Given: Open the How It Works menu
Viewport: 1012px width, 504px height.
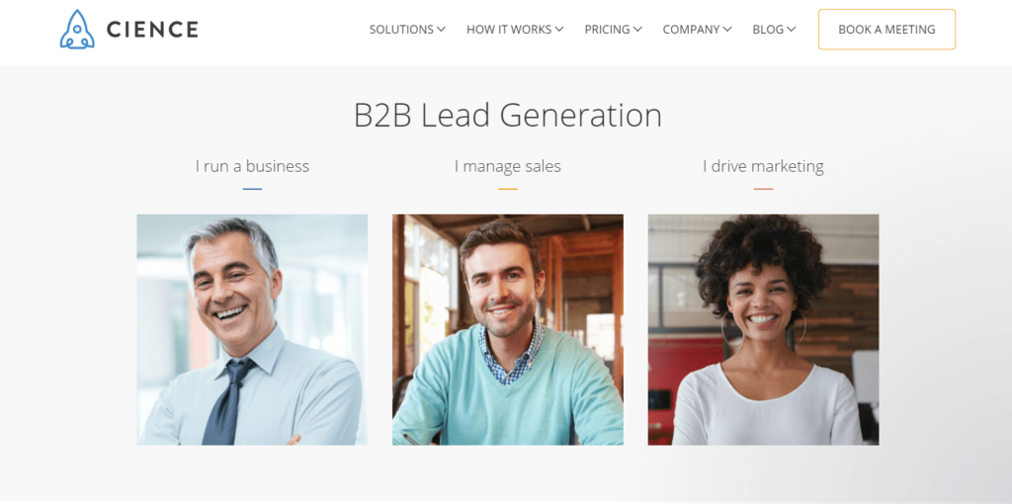Looking at the screenshot, I should (x=509, y=30).
